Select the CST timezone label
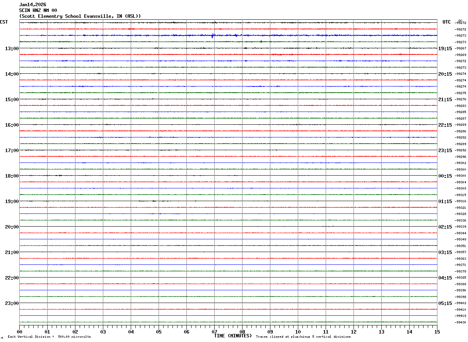 (4, 22)
